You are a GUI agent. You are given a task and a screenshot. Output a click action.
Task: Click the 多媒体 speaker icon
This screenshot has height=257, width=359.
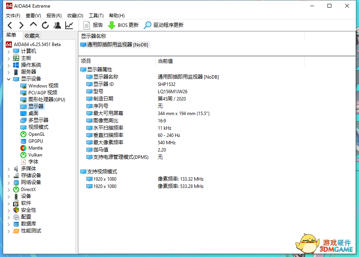16,169
